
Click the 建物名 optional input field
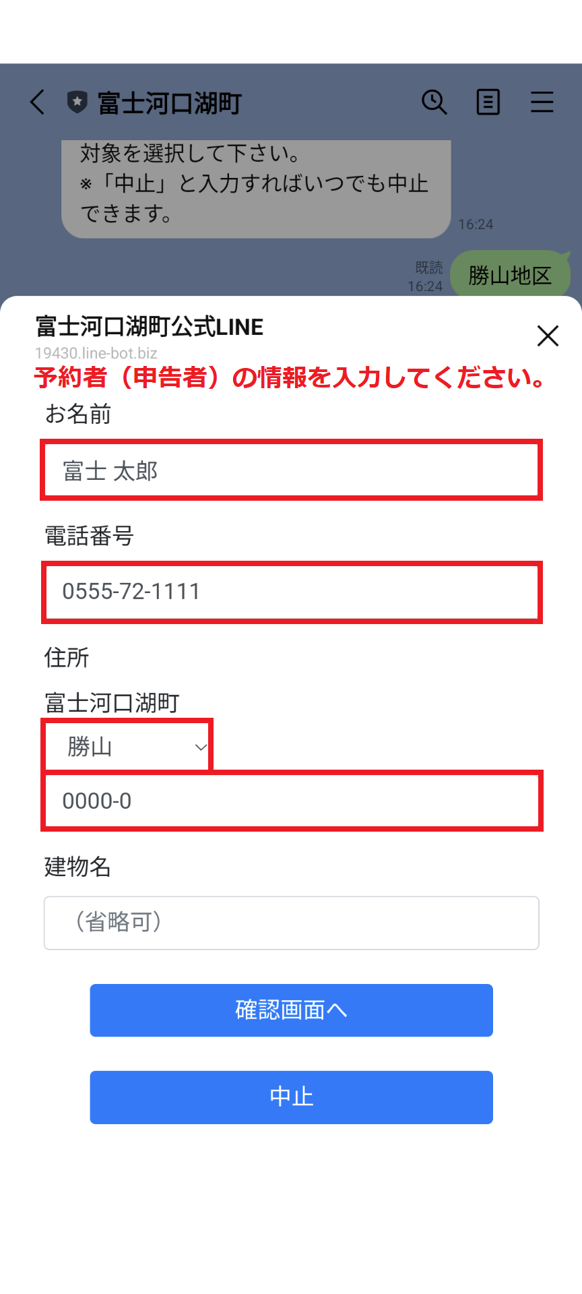click(x=291, y=923)
